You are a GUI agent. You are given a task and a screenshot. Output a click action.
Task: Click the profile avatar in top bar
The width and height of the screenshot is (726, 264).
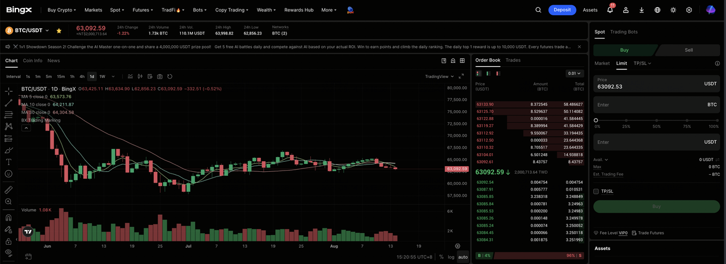[711, 10]
